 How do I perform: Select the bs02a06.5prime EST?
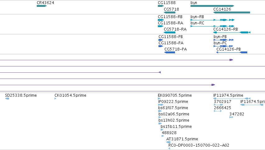click(160, 117)
